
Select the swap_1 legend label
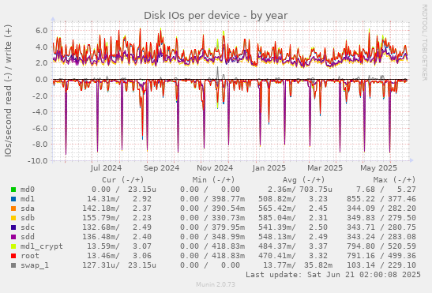point(35,265)
